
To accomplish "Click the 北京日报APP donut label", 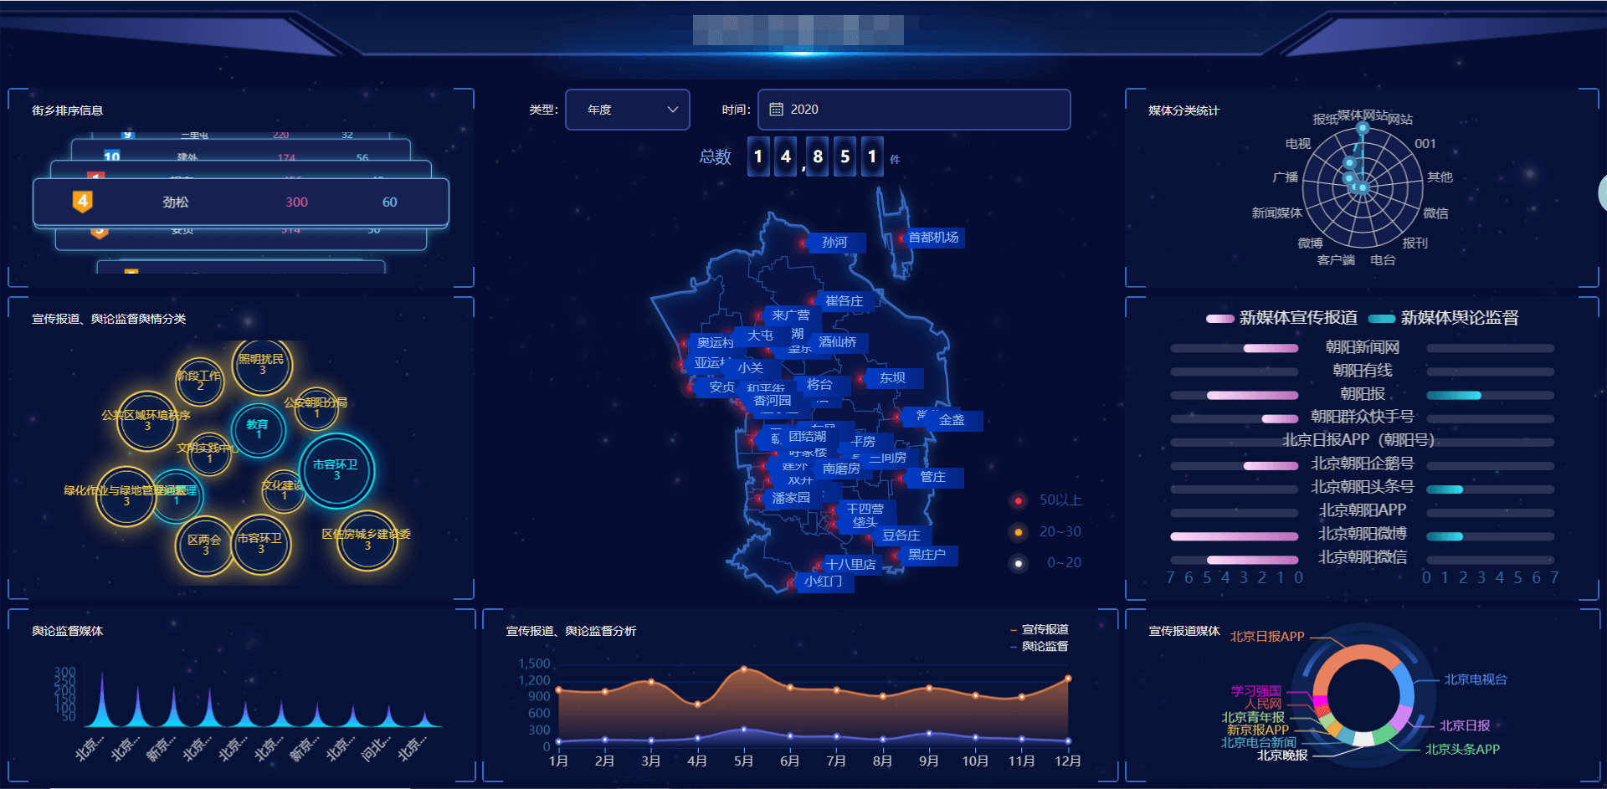I will [1267, 637].
